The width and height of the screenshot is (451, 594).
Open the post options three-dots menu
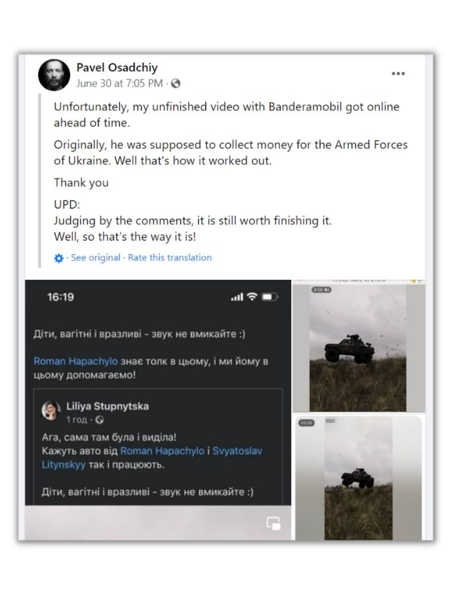point(398,74)
